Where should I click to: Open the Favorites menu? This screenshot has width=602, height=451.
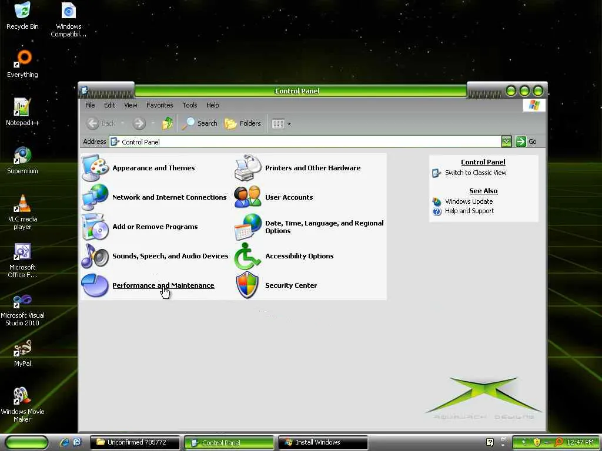[x=160, y=105]
